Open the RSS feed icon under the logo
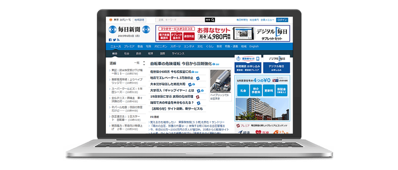 click(118, 40)
